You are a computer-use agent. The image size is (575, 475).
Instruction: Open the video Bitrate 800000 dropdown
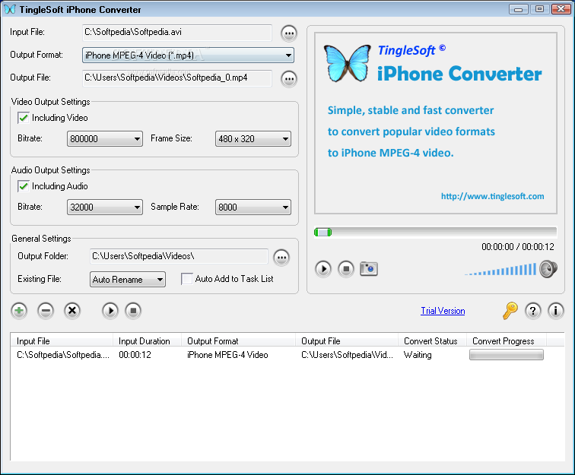105,139
